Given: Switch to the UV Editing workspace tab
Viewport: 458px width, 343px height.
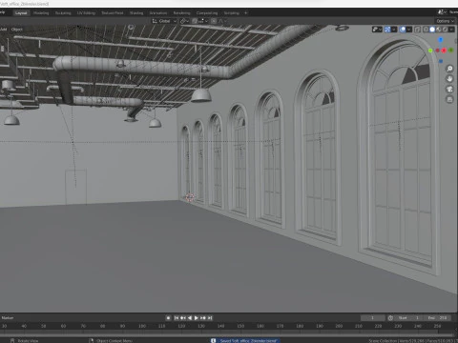Looking at the screenshot, I should coord(86,13).
